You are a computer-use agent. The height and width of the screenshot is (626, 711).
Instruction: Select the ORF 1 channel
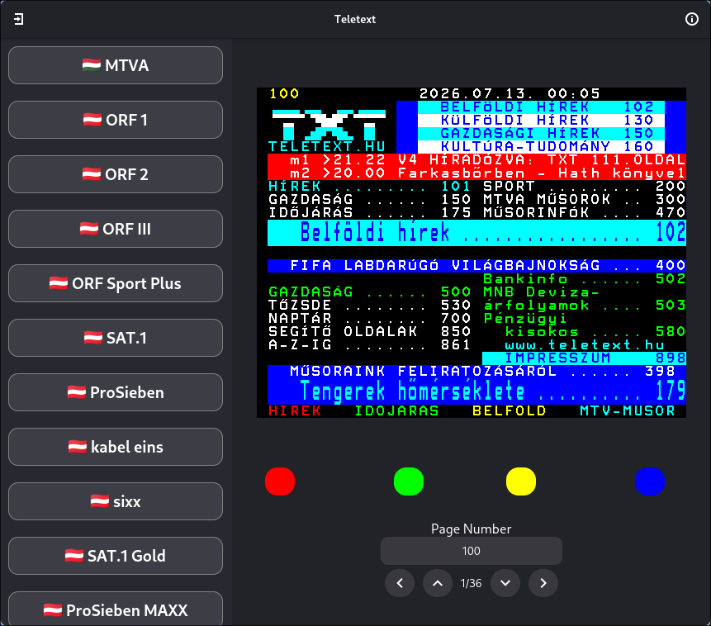(x=116, y=120)
